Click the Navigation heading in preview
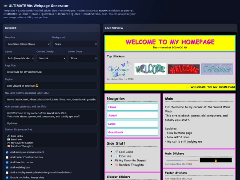Image resolution: width=240 pixels, height=180 pixels. click(x=116, y=99)
